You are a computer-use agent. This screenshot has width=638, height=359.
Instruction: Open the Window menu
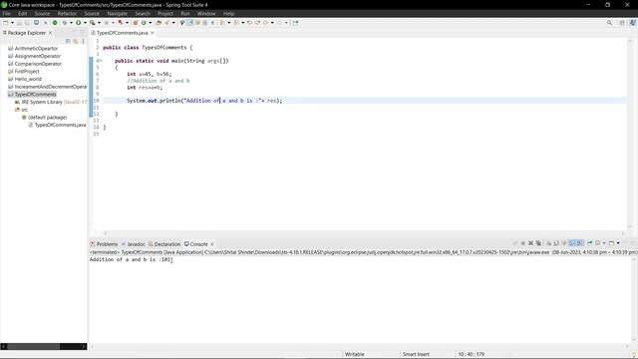click(206, 13)
